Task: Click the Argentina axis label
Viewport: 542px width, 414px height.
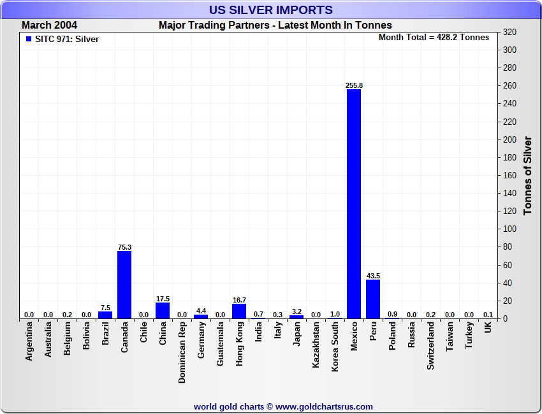Action: [x=29, y=342]
